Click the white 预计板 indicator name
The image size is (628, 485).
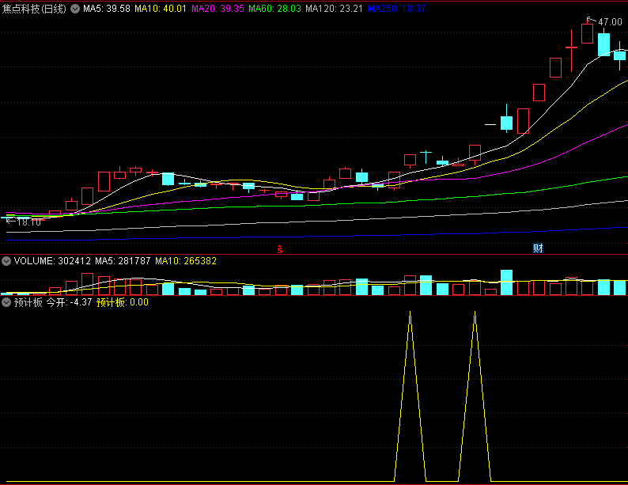(28, 302)
